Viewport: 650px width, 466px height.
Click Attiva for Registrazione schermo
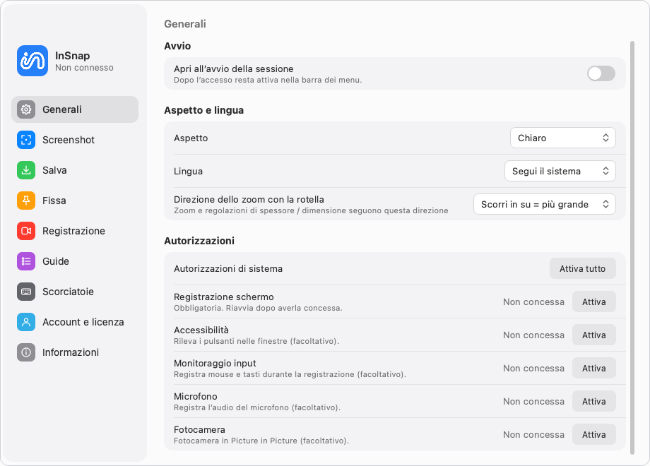(x=593, y=301)
